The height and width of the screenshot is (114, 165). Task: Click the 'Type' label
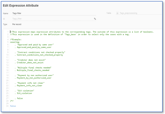pyautogui.click(x=5, y=24)
